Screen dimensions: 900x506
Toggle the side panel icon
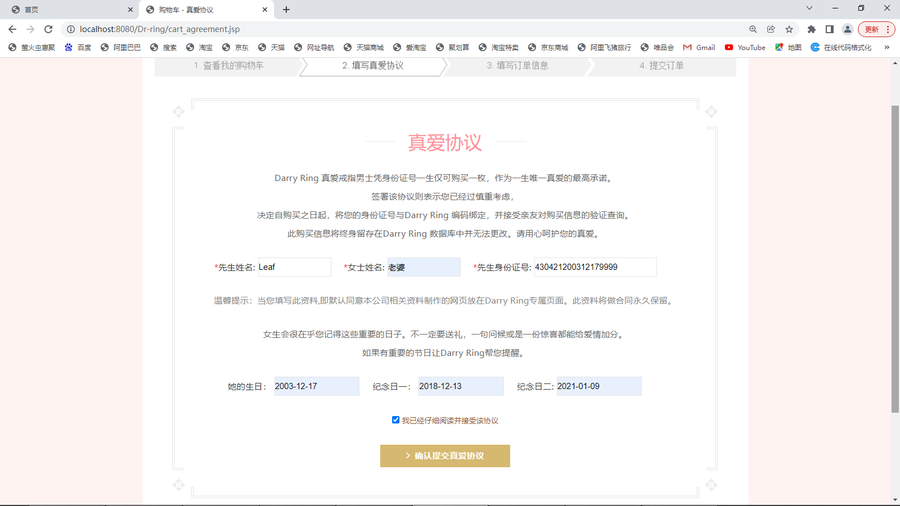coord(829,29)
